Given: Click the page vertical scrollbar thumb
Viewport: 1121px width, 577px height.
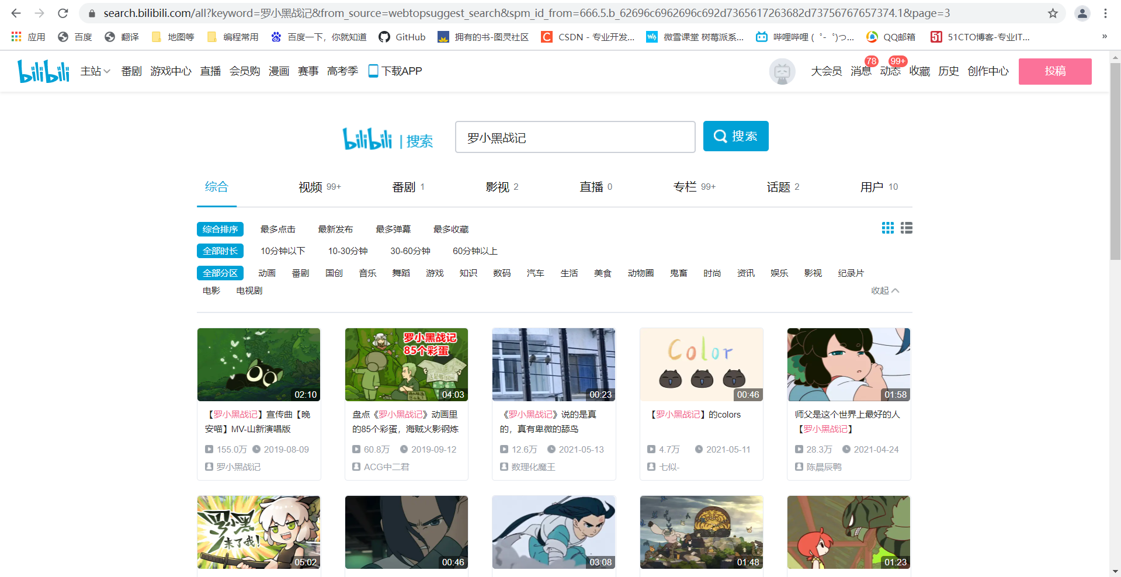Looking at the screenshot, I should (1115, 162).
